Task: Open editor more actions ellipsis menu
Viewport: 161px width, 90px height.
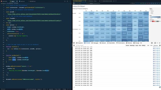Action: coord(70,1)
